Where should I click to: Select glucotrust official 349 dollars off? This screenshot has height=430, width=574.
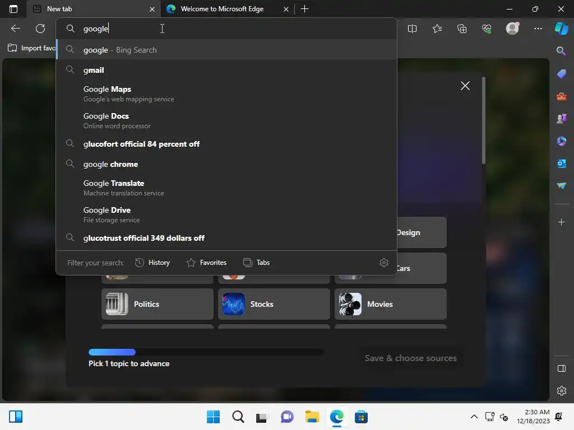click(226, 238)
